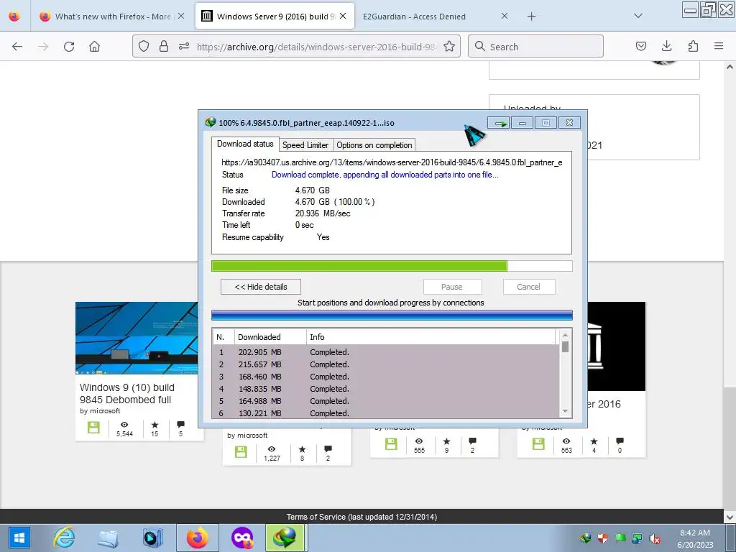The height and width of the screenshot is (552, 736).
Task: Open the Speed Limiter tab
Action: pyautogui.click(x=305, y=145)
